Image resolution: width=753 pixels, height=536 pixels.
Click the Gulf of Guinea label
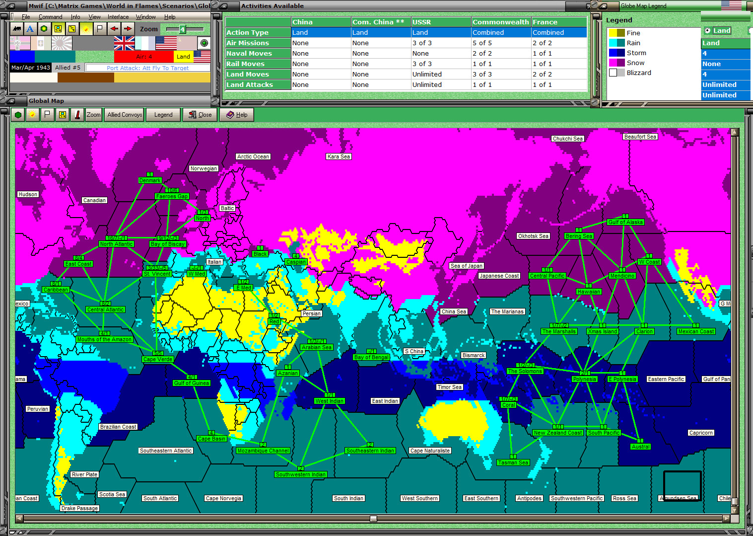192,383
